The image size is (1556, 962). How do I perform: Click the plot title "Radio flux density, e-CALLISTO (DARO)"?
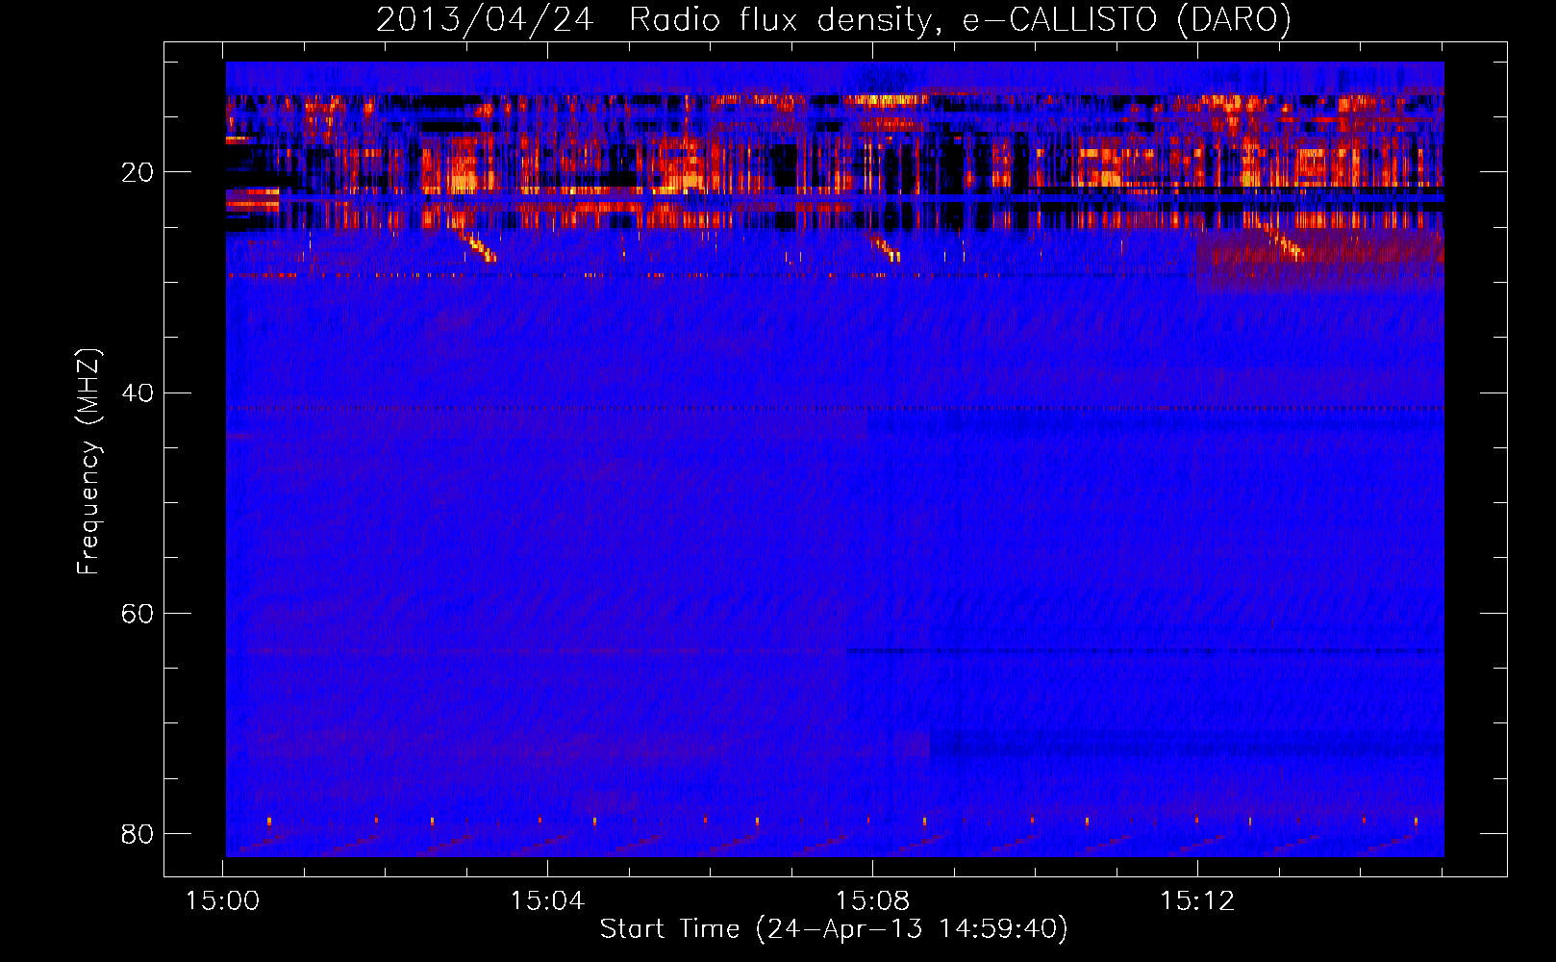coord(960,19)
